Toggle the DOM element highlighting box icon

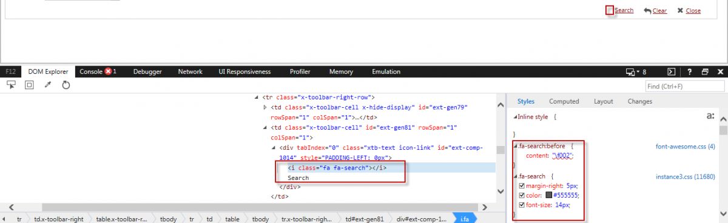pyautogui.click(x=29, y=85)
